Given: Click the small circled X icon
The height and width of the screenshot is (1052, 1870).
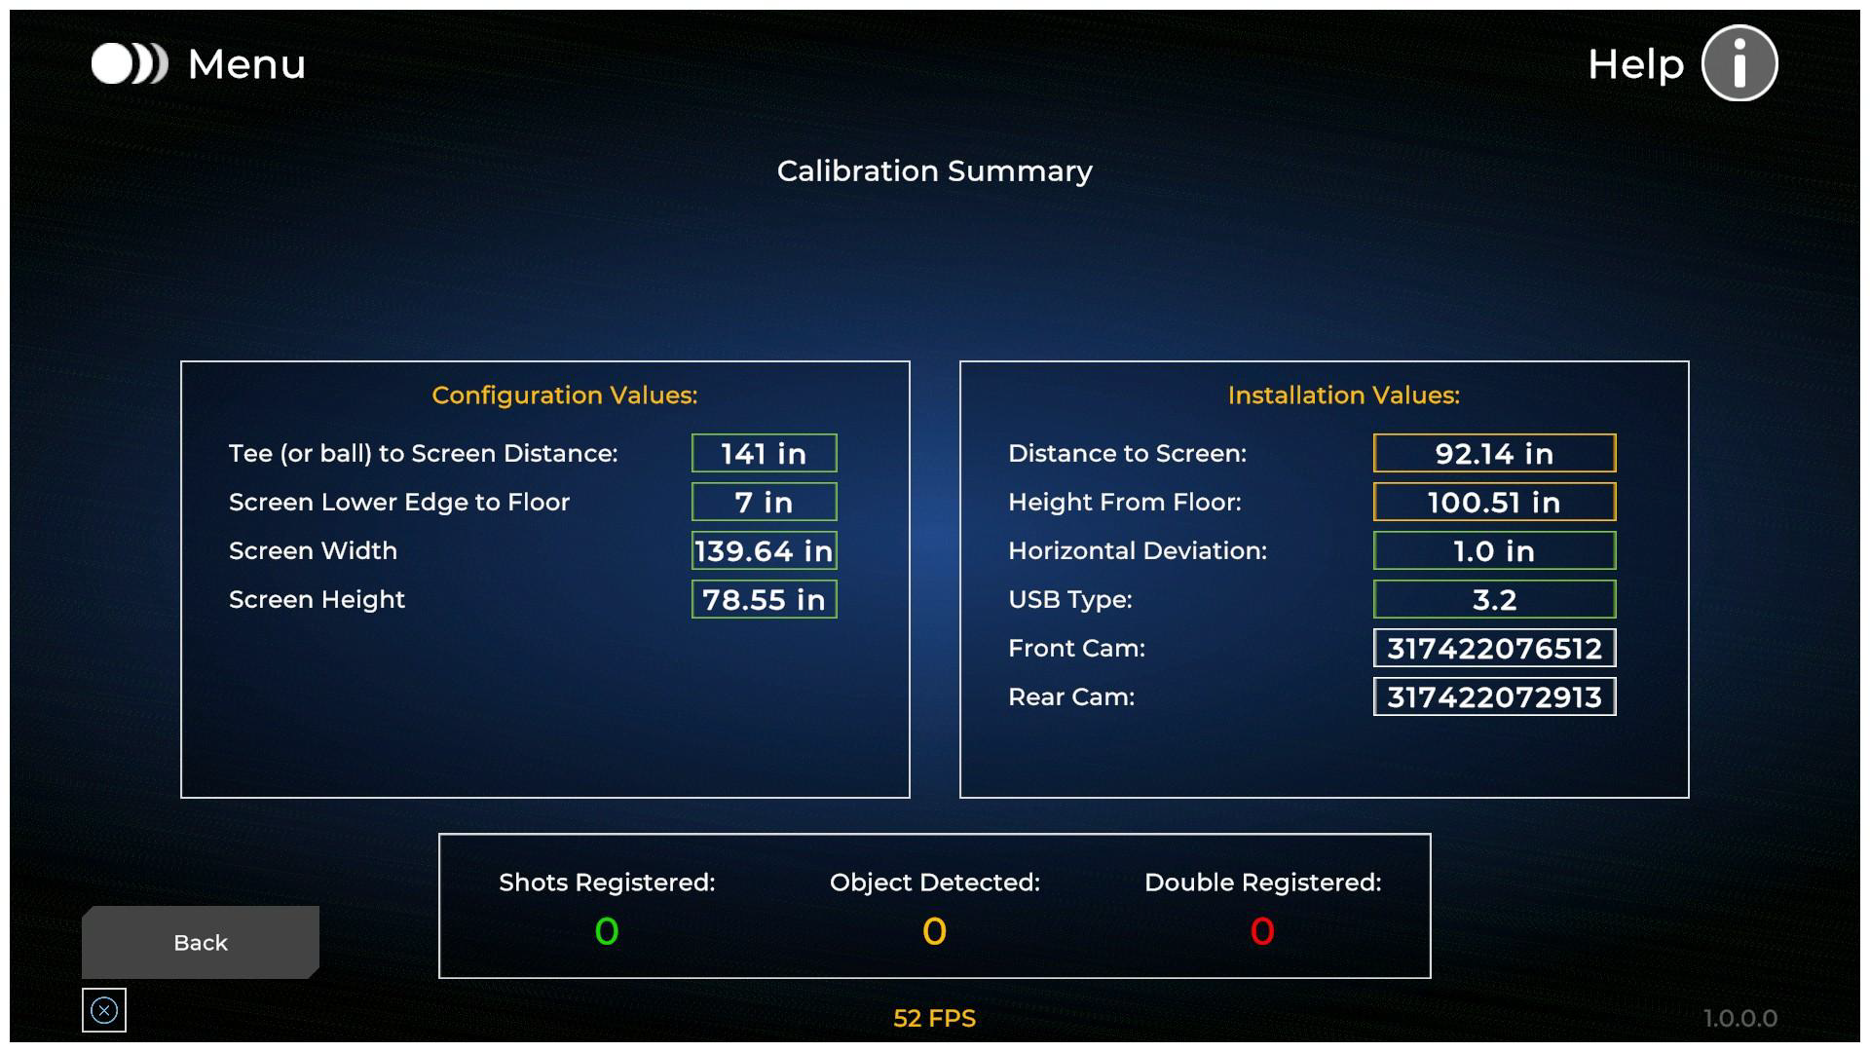Looking at the screenshot, I should (104, 1010).
